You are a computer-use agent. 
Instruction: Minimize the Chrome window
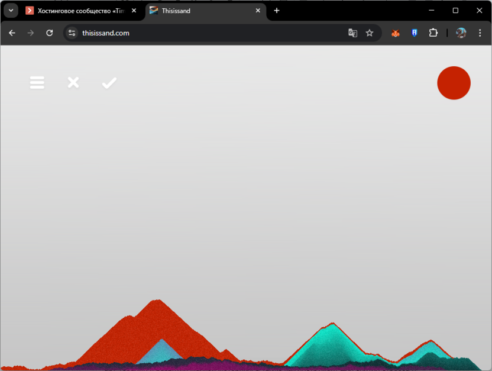tap(432, 11)
